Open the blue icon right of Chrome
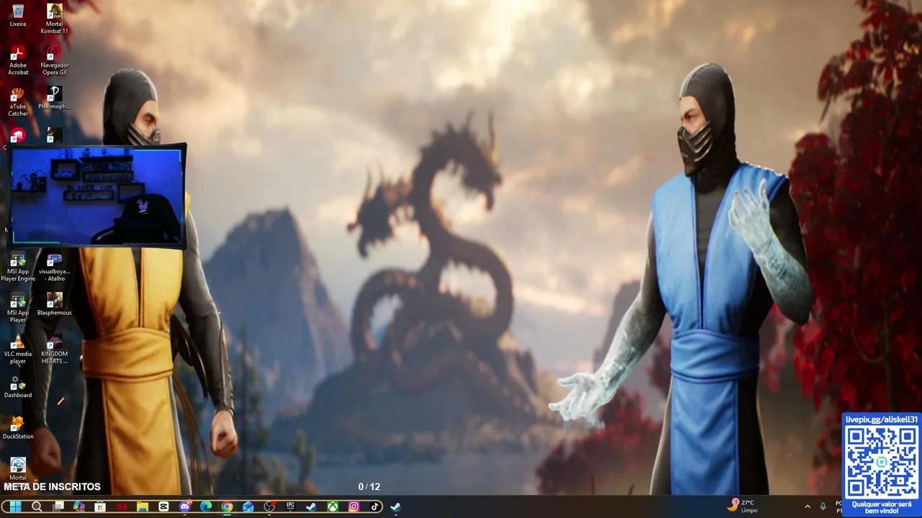 click(x=249, y=506)
